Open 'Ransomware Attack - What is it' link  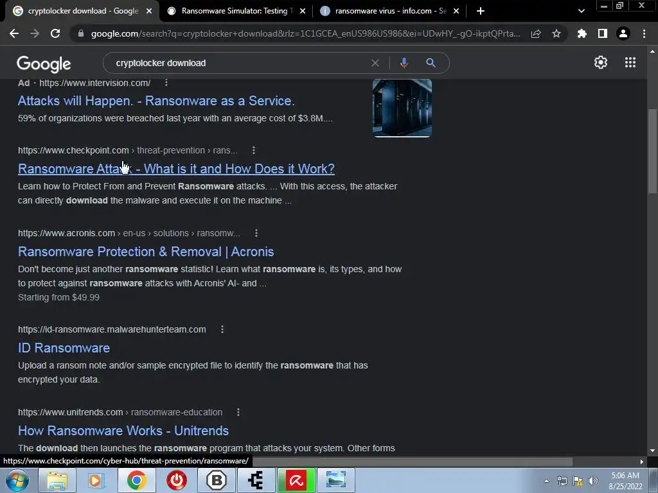click(x=176, y=169)
